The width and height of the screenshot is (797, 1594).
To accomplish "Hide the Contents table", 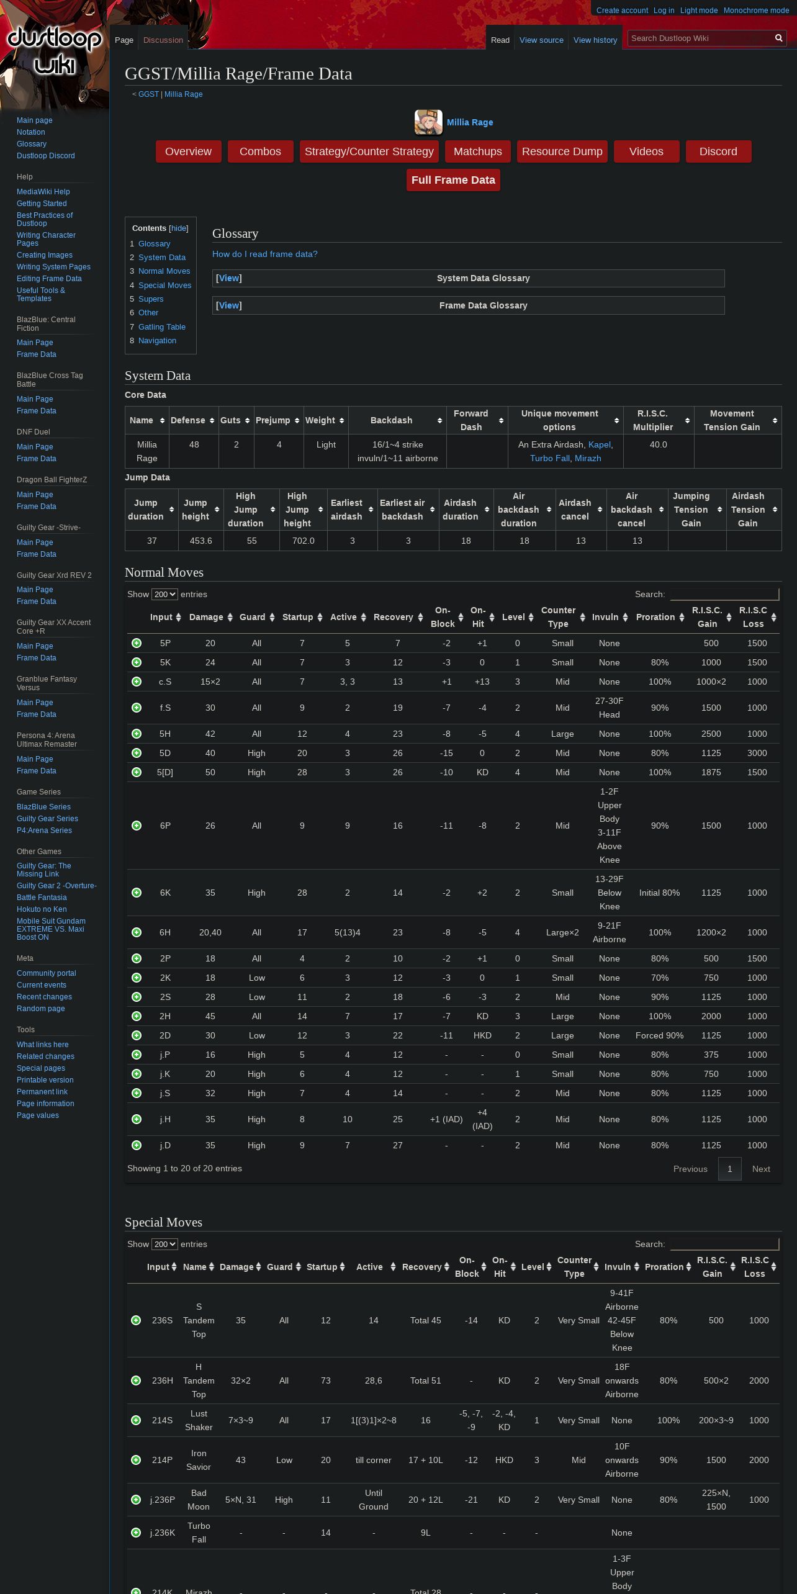I will tap(179, 228).
